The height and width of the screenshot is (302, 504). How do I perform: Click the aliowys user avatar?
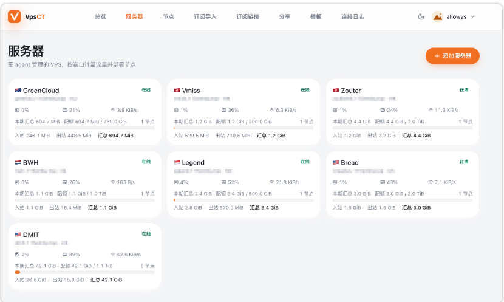click(437, 17)
